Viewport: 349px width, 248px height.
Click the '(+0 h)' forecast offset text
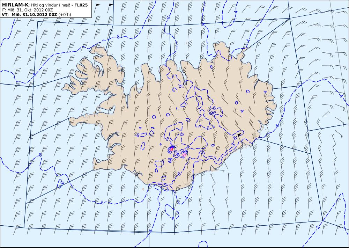tap(65, 15)
